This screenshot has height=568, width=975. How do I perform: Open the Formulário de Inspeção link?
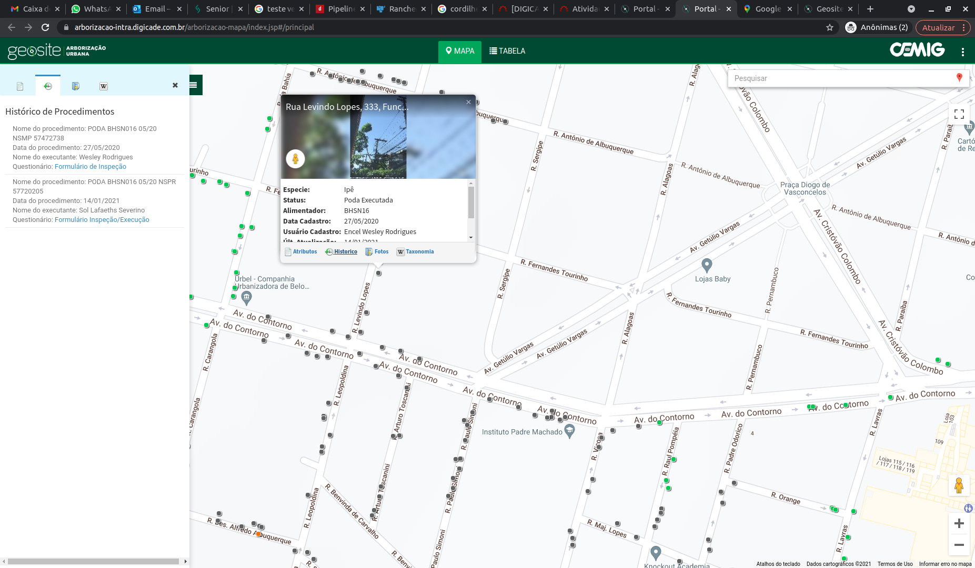[91, 167]
